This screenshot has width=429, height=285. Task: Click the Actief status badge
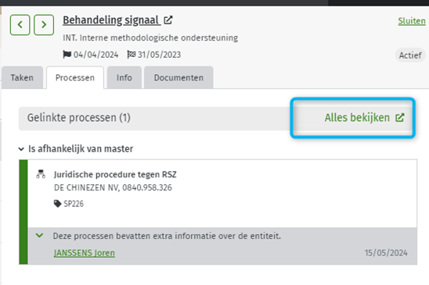[410, 55]
